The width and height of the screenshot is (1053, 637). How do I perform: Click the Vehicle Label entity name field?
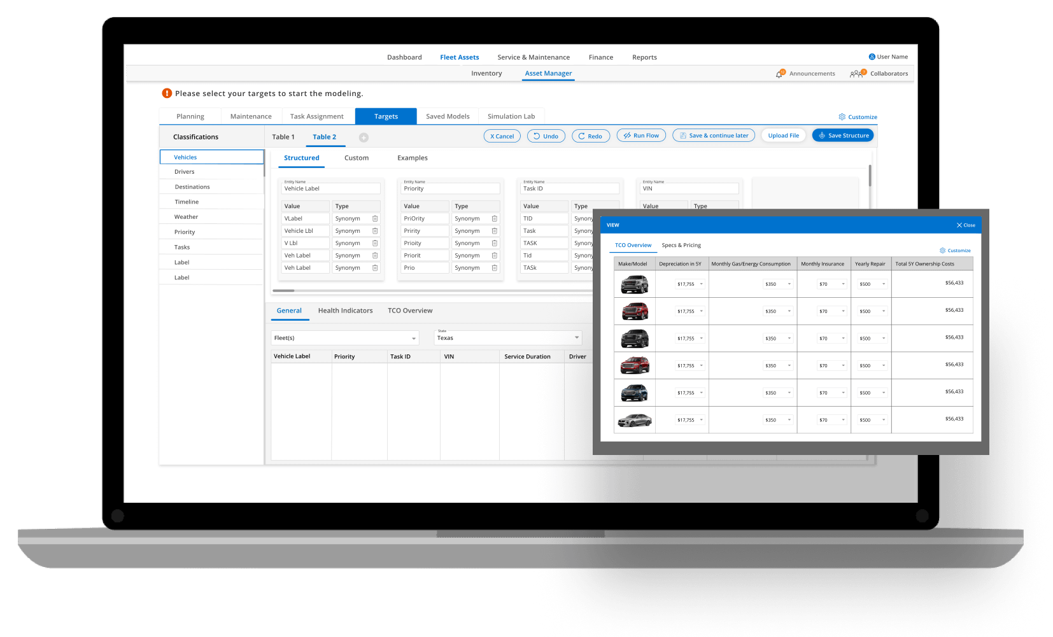330,188
